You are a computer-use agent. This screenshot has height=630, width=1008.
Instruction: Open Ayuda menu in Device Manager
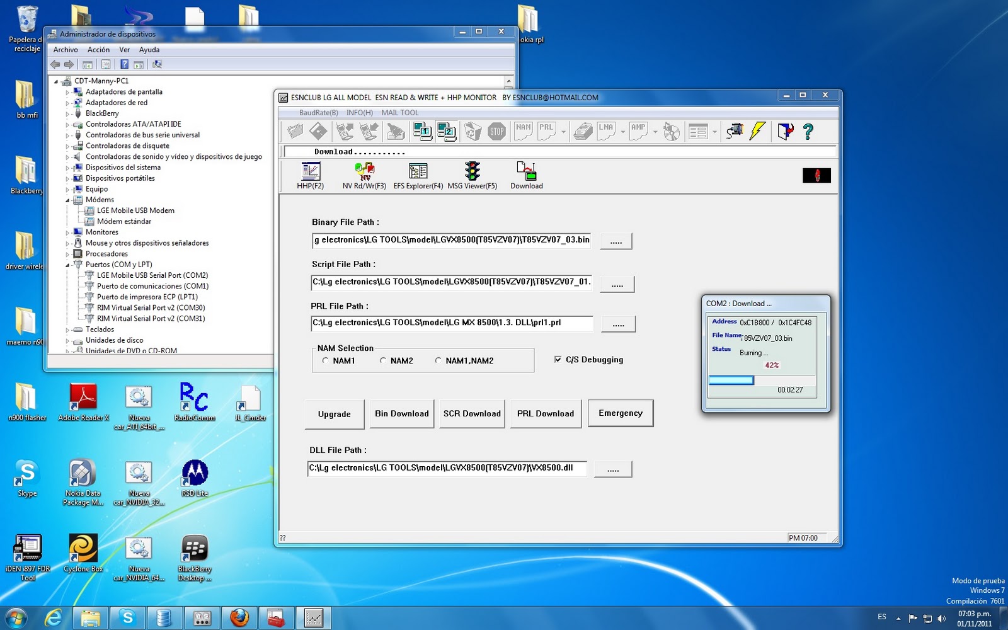click(149, 50)
